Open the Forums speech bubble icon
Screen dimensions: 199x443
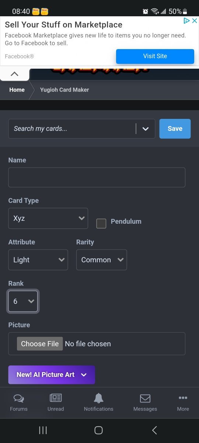pos(19,398)
